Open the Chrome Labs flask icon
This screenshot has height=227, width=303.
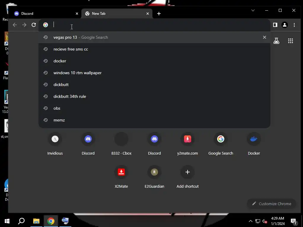tap(276, 41)
